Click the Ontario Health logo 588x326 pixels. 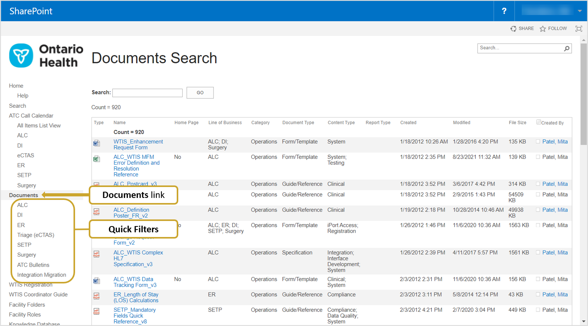[46, 55]
